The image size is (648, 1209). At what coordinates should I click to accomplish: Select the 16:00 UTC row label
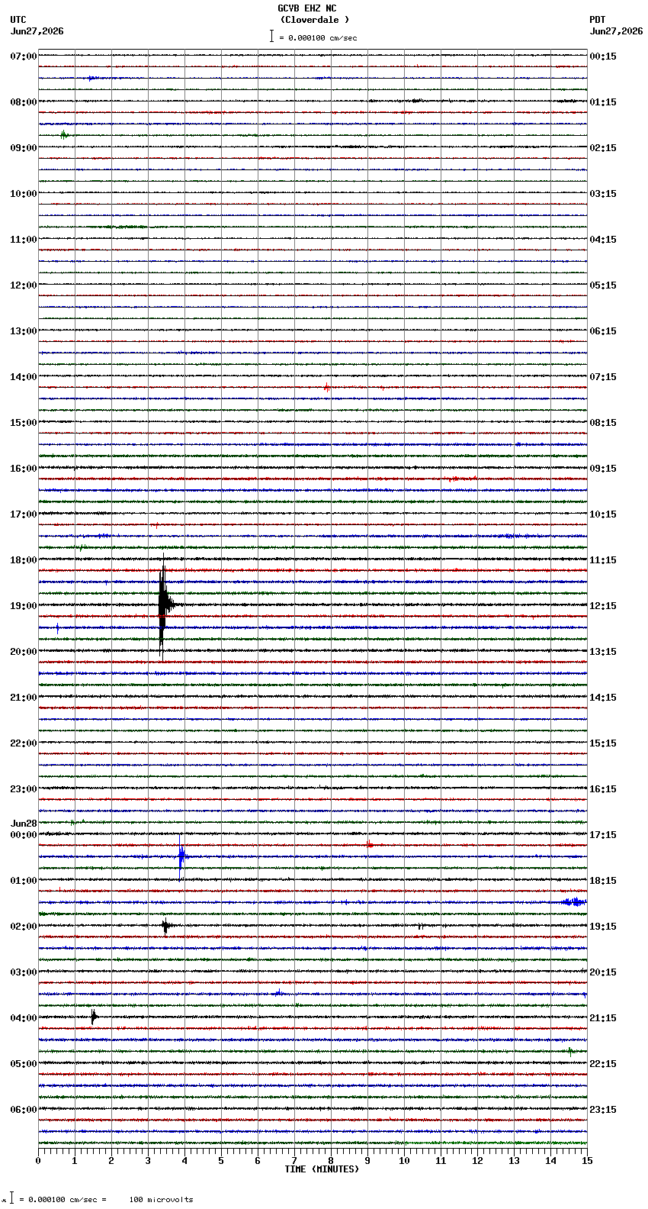pyautogui.click(x=24, y=469)
